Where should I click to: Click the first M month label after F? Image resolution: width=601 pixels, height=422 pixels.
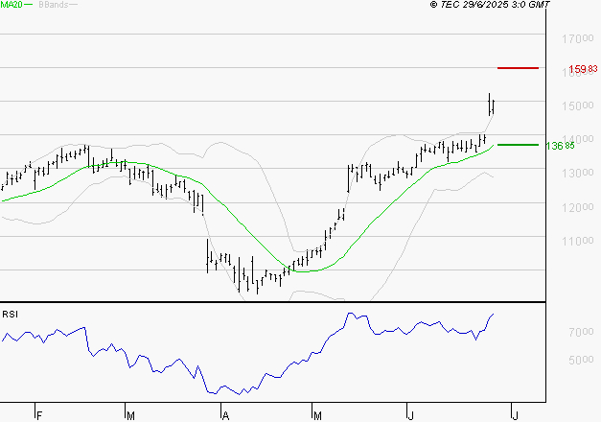pos(130,416)
